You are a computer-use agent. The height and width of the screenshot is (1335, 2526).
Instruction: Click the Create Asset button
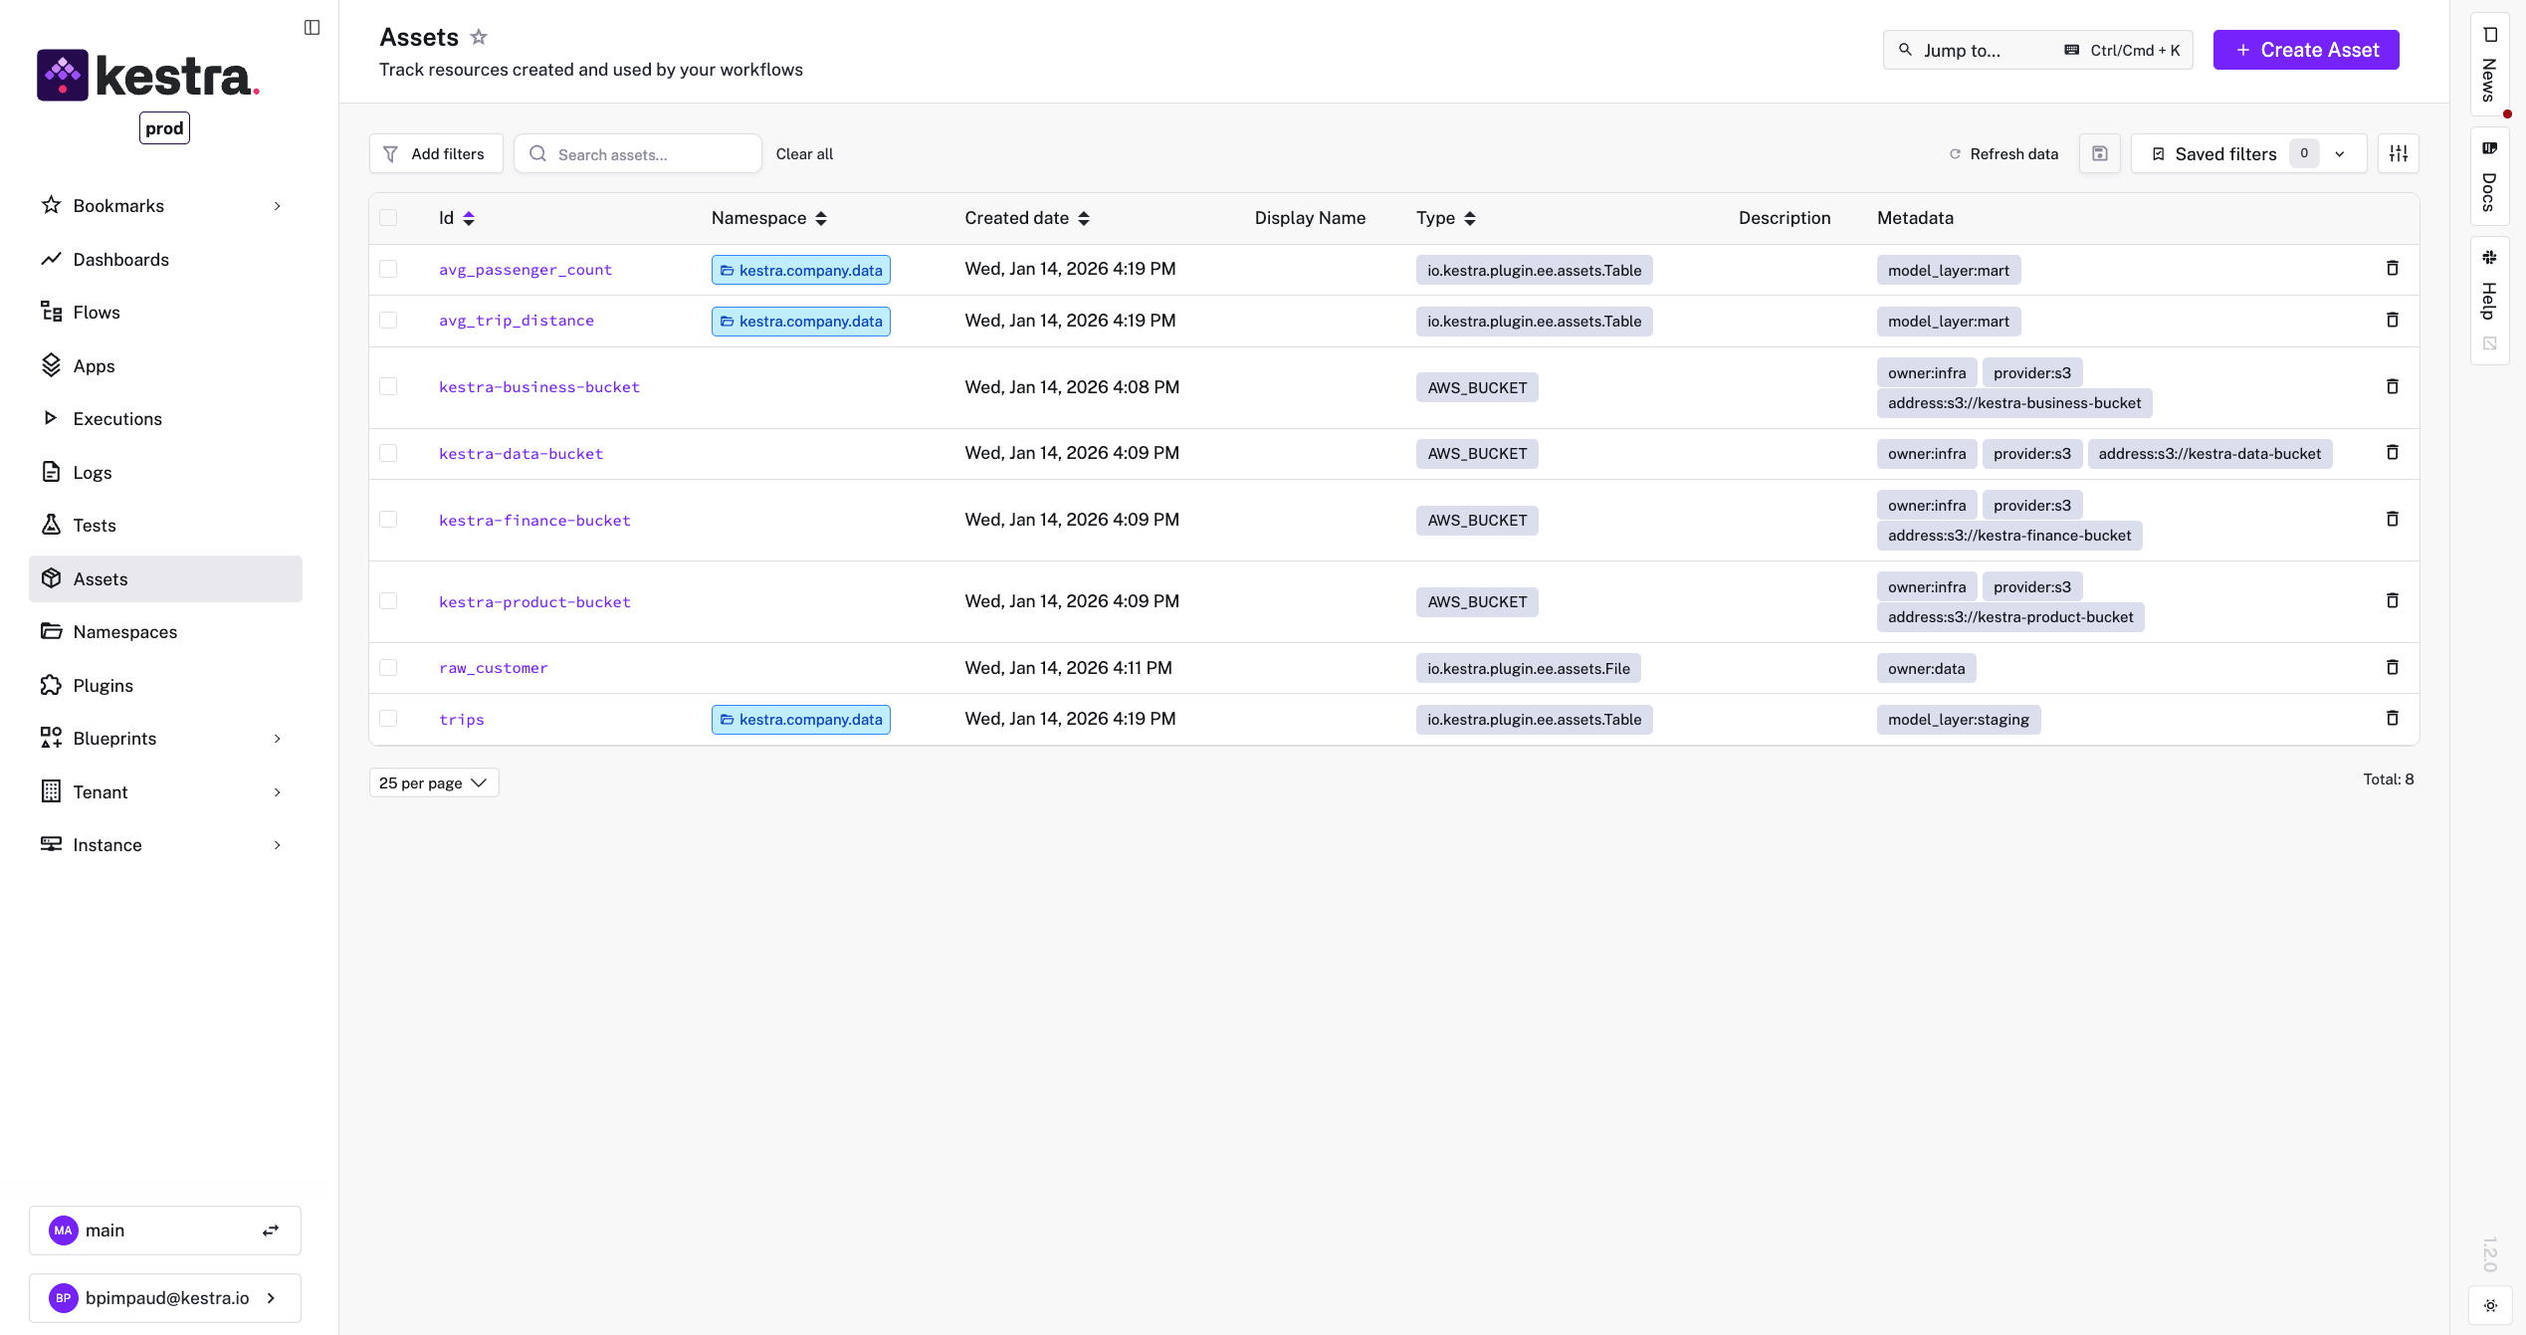tap(2305, 50)
